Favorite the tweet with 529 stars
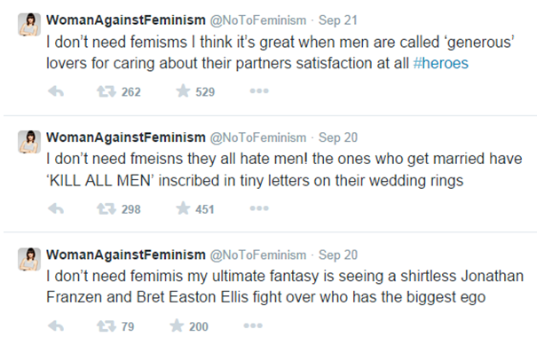560x345 pixels. (x=183, y=91)
